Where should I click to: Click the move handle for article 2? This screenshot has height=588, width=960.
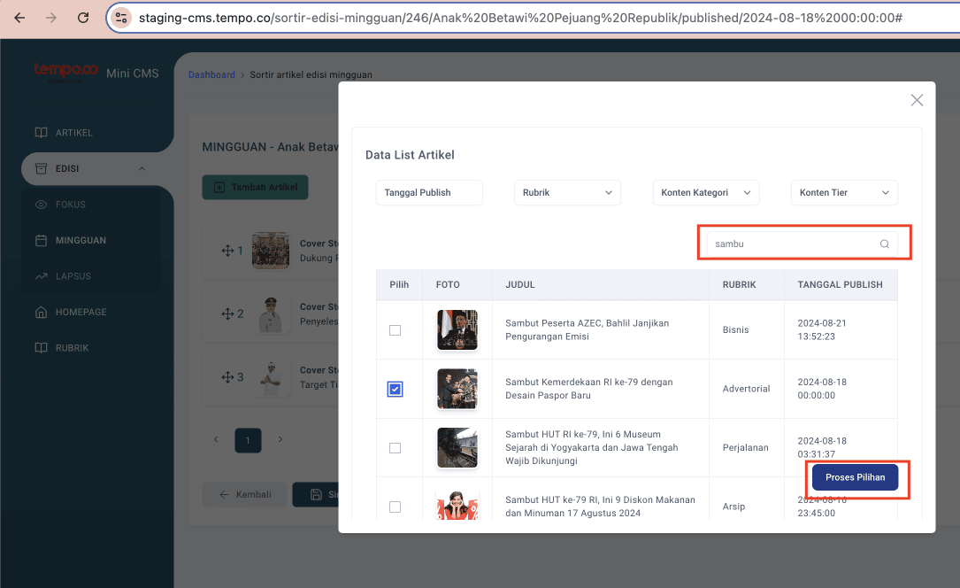[x=227, y=313]
